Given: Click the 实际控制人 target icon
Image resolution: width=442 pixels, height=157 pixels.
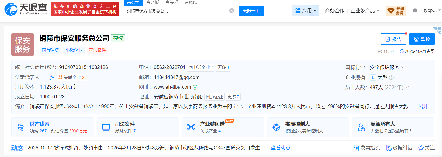Looking at the screenshot, I should click(x=276, y=127).
